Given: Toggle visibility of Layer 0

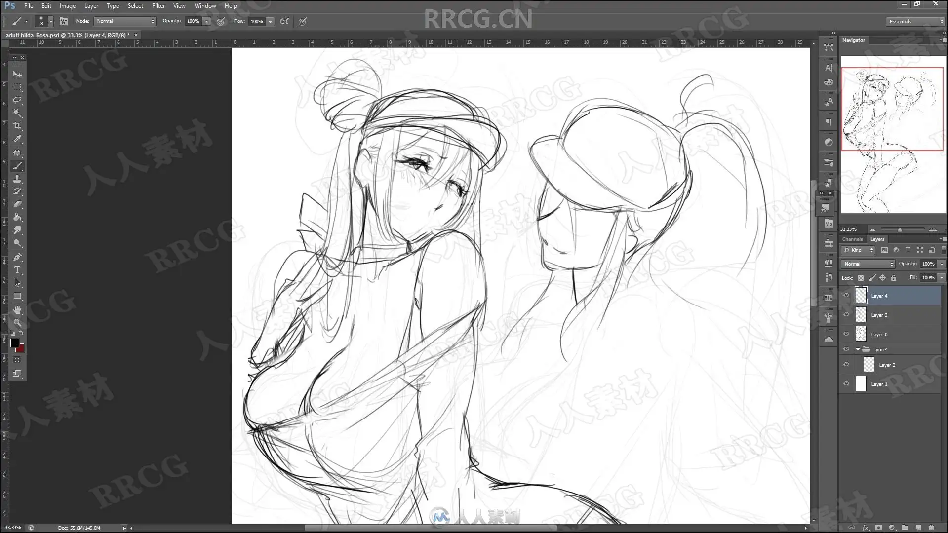Looking at the screenshot, I should (x=846, y=334).
